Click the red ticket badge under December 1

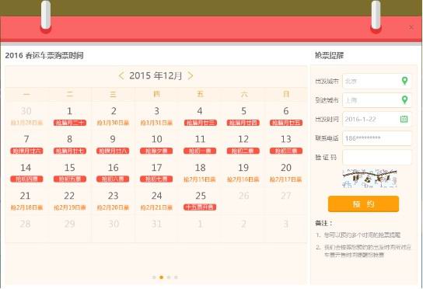point(70,123)
